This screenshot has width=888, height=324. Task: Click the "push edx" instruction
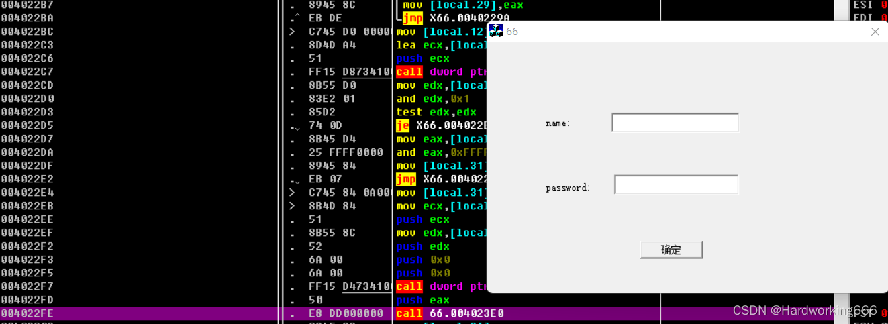(423, 246)
